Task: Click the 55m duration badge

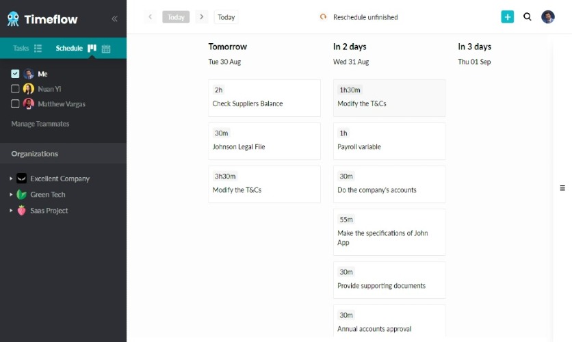Action: (x=346, y=220)
